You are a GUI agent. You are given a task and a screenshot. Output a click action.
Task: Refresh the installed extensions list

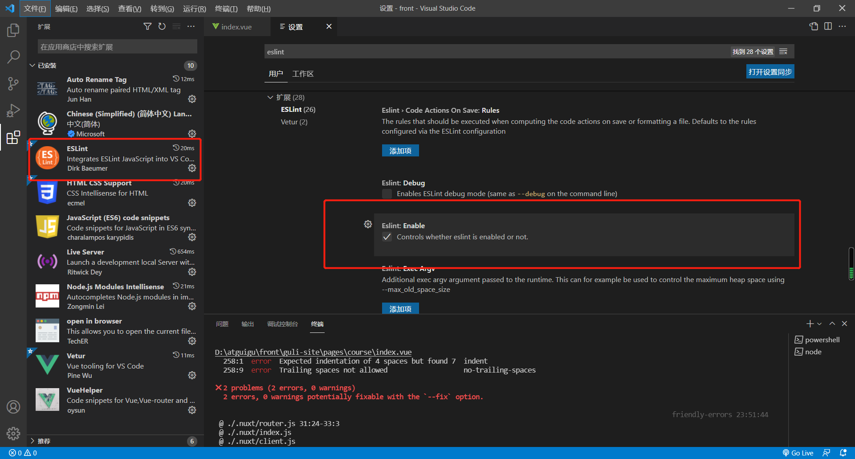(x=162, y=26)
